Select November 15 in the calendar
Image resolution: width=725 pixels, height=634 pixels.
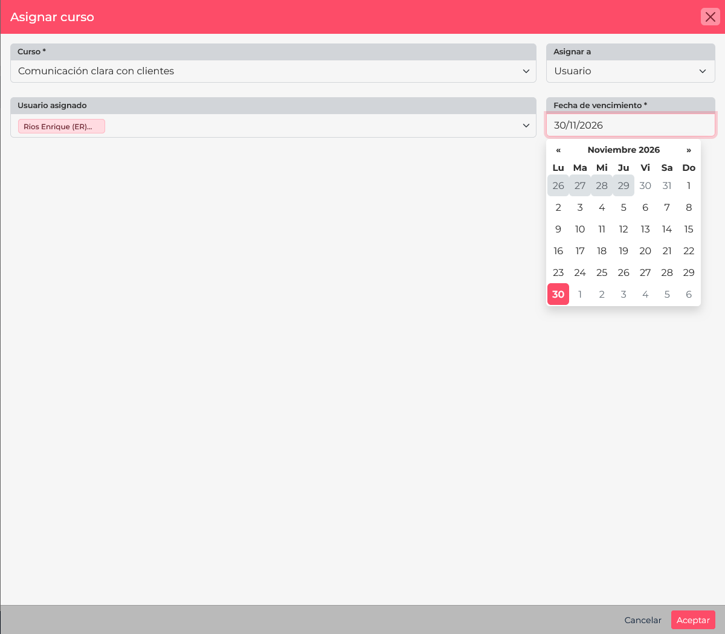(x=689, y=229)
